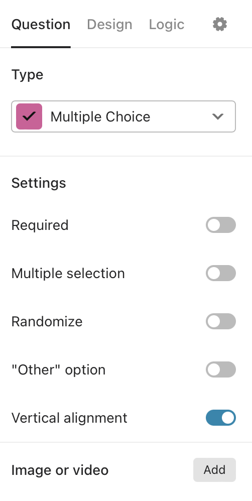Viewport: 252px width, 501px height.
Task: Click Add for Image or video
Action: tap(215, 470)
